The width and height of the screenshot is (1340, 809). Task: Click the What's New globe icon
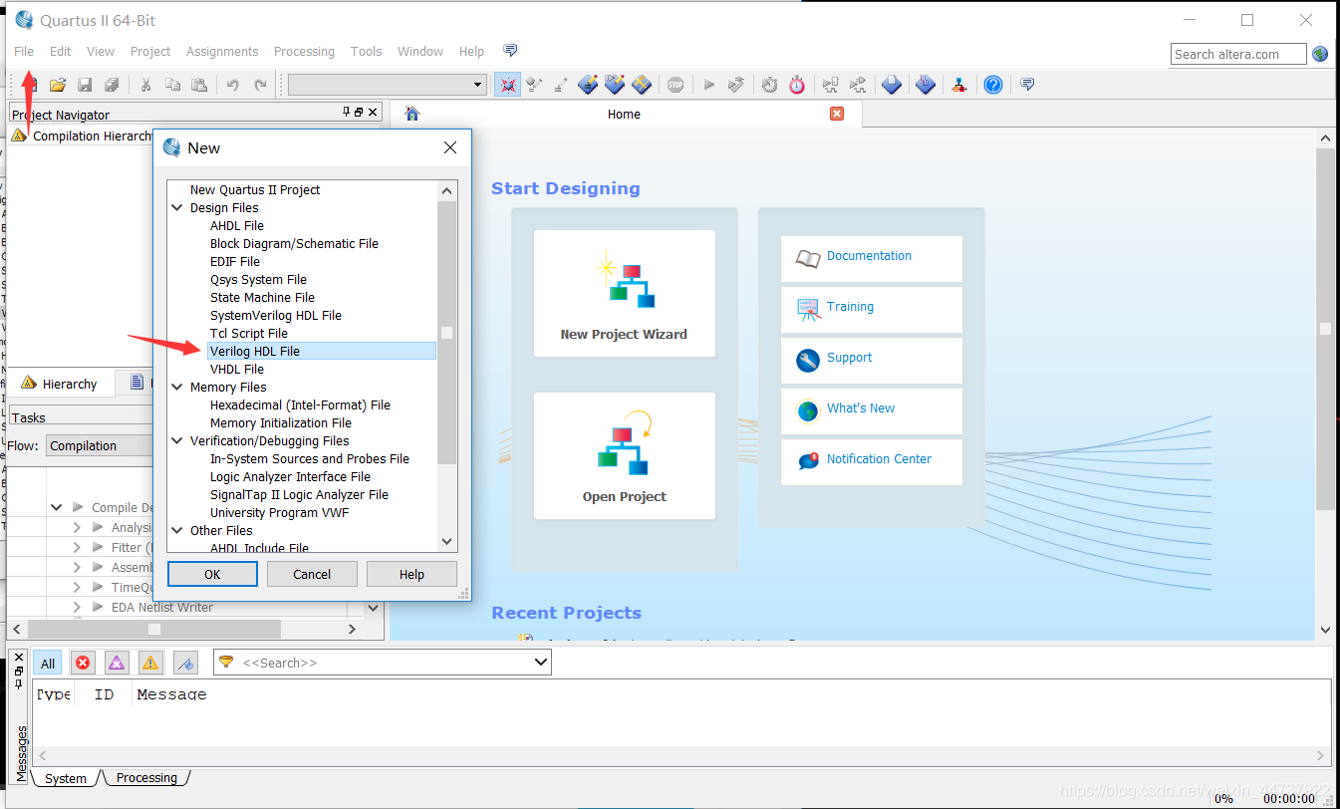click(x=808, y=410)
